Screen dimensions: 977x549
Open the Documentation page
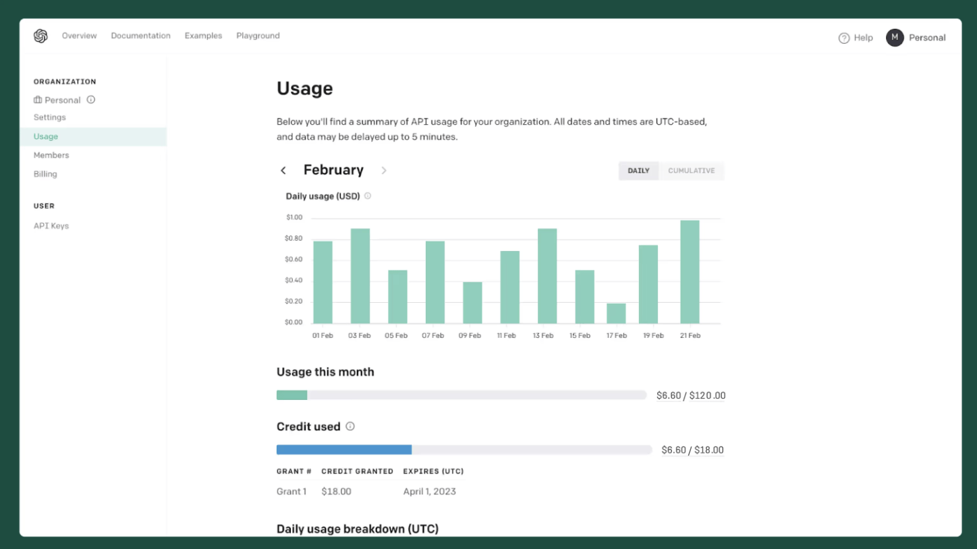pos(140,35)
